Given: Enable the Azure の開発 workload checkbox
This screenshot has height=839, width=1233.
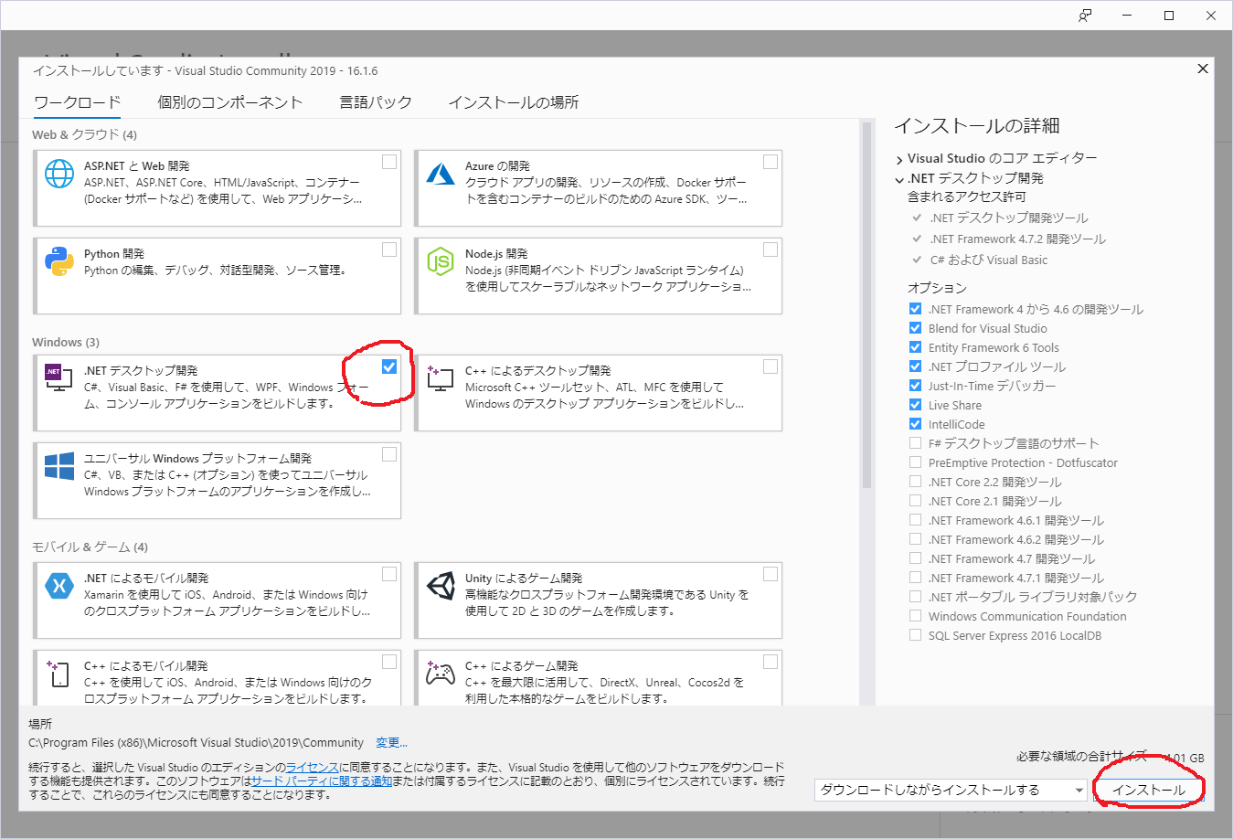Looking at the screenshot, I should pyautogui.click(x=771, y=162).
